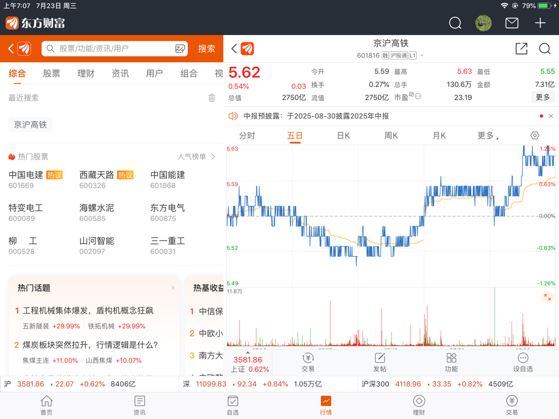Expand stock title dropdown arrow
Viewport: 559px width, 419px height.
[422, 56]
